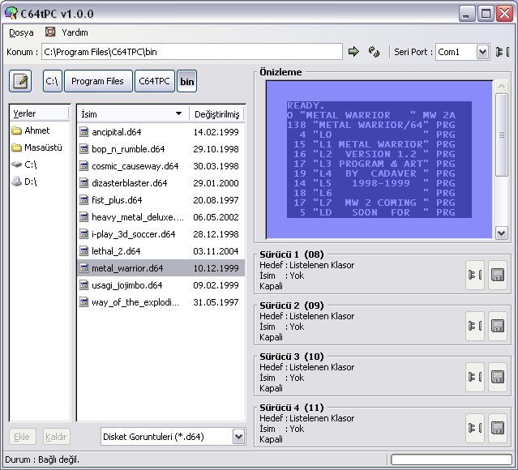This screenshot has height=470, width=518.
Task: Click the connect plug icon for Sürücü 4
Action: click(474, 426)
